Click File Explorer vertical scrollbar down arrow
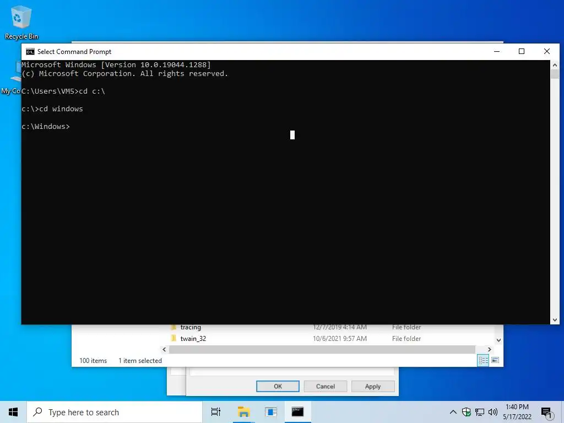 [498, 340]
